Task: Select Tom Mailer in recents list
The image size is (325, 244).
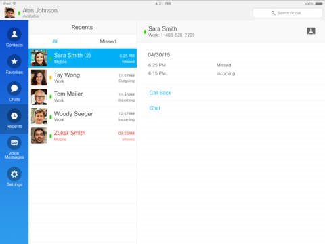Action: tap(83, 97)
